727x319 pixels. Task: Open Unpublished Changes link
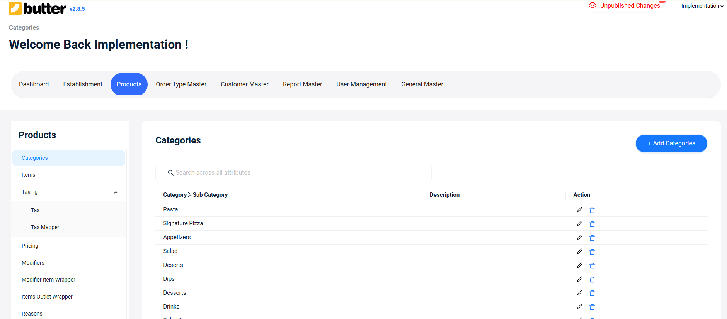click(630, 5)
